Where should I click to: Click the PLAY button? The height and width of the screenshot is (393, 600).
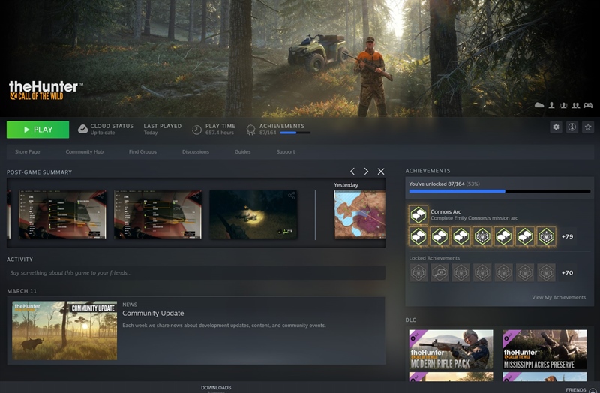(x=38, y=130)
